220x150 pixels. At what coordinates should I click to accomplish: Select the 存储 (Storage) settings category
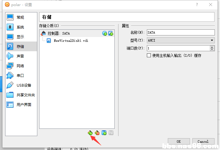coord(21,46)
